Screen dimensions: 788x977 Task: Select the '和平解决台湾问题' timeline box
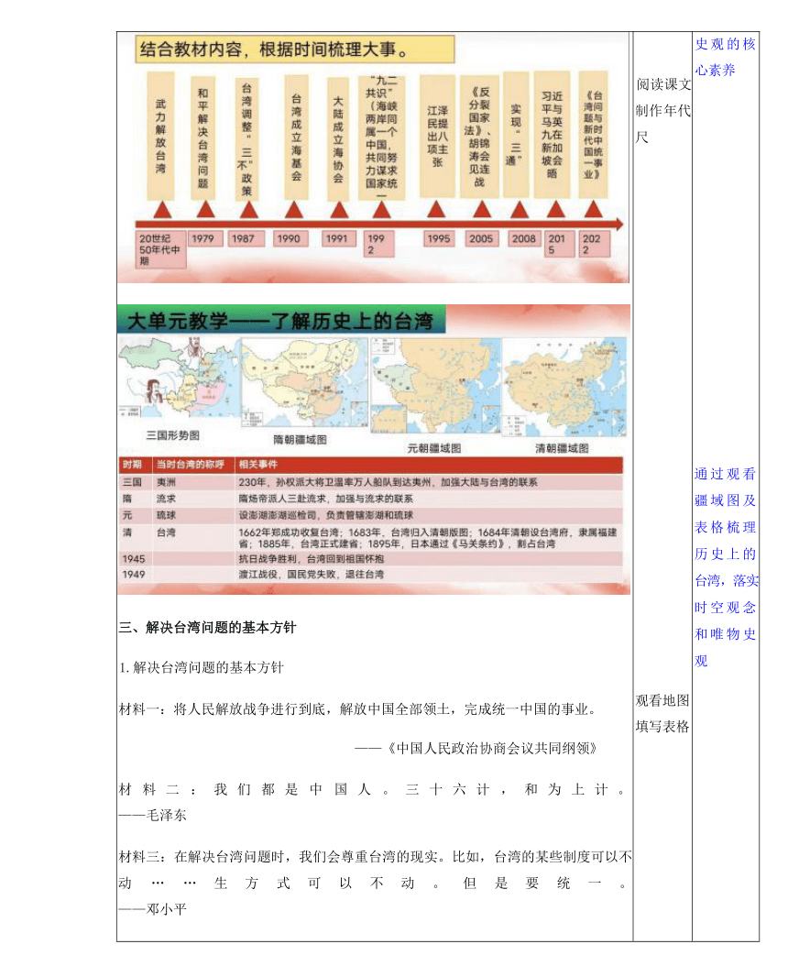pos(203,137)
